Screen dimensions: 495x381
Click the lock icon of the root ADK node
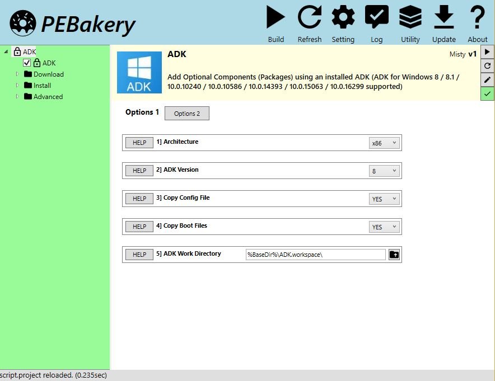click(x=17, y=51)
